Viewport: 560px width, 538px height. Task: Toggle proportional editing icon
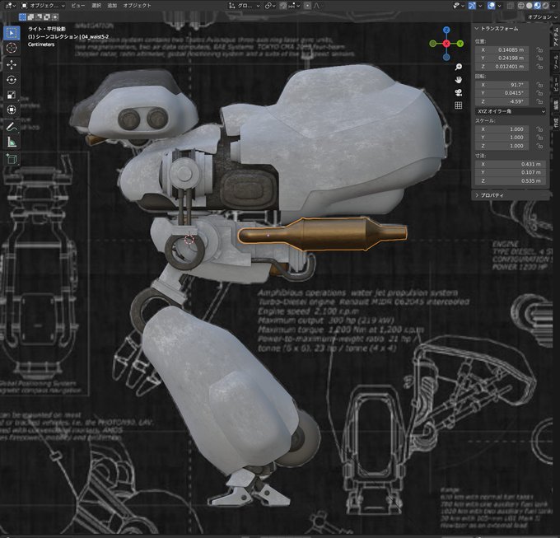[x=307, y=6]
